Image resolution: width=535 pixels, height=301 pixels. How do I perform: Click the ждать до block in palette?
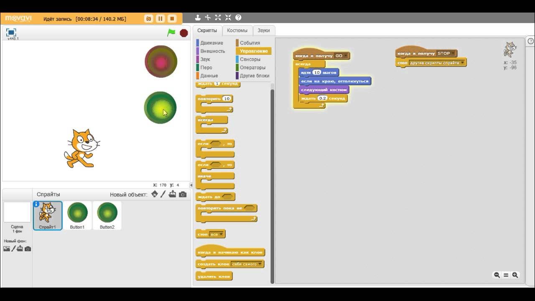tap(215, 196)
